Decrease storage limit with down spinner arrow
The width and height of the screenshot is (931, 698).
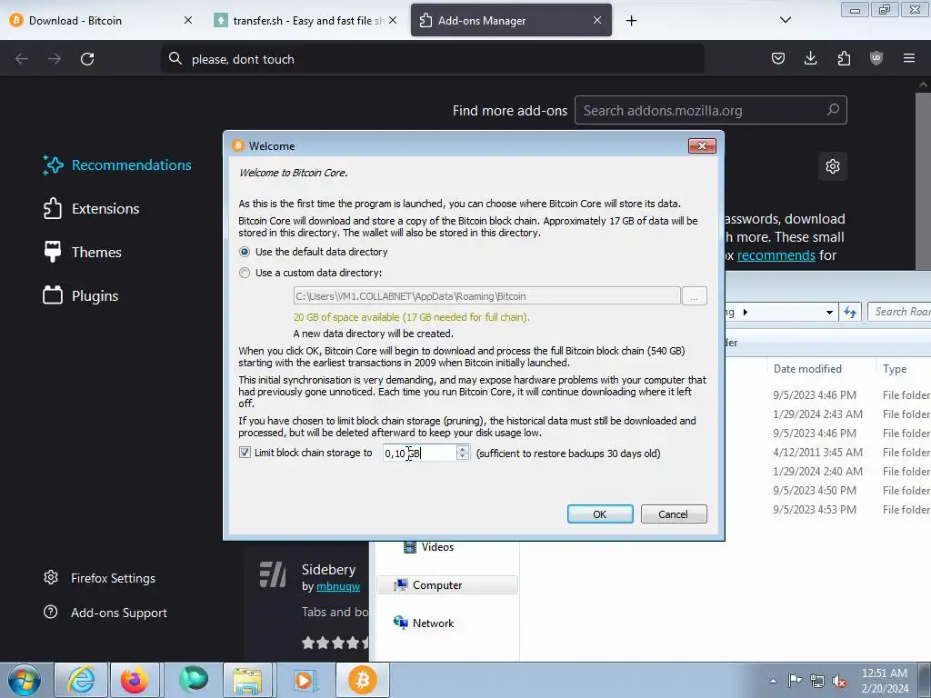[463, 457]
